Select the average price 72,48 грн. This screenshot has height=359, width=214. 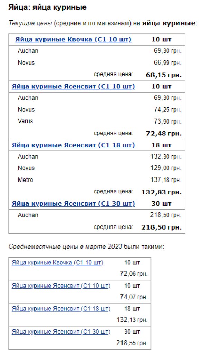point(163,133)
